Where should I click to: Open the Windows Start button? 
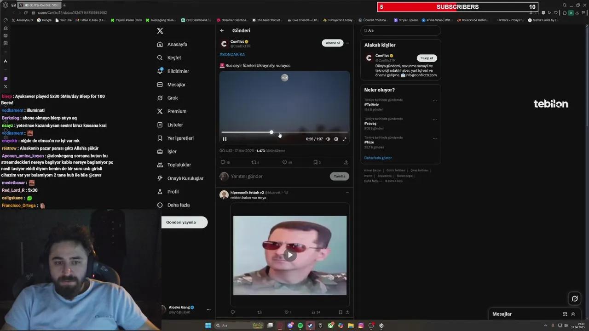208,325
